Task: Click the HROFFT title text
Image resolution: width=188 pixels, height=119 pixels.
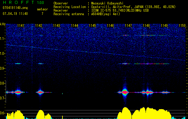Action: [x=18, y=3]
